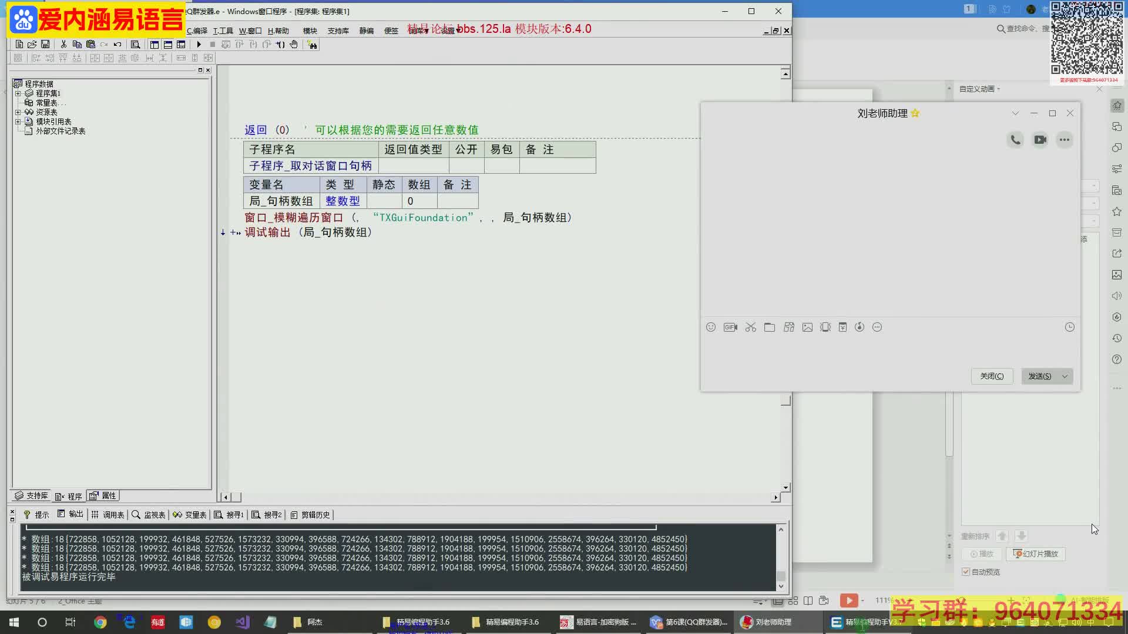Click the editor vertical scrollbar down arrow
The height and width of the screenshot is (634, 1128).
click(785, 488)
